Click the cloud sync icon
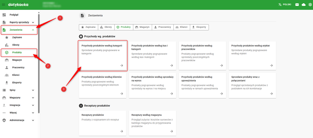Image resolution: width=313 pixels, height=138 pixels. 304,5
